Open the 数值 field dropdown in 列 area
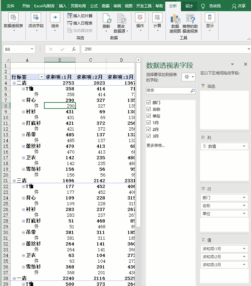Screen dimensions: 251x286 (244, 146)
